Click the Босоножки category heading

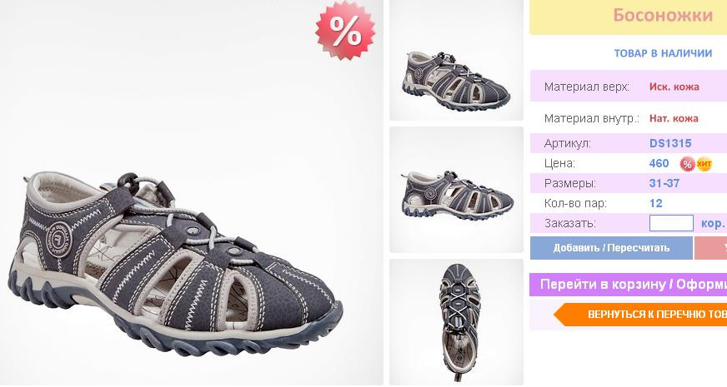663,15
